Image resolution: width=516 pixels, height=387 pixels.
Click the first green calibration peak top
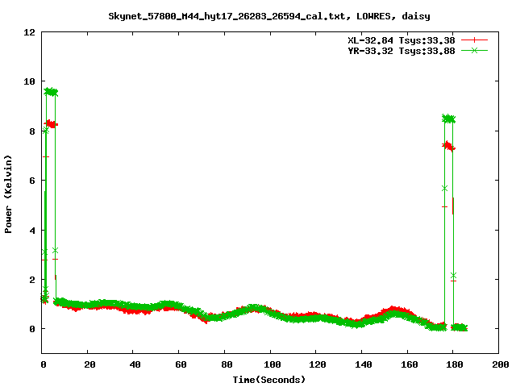point(51,92)
